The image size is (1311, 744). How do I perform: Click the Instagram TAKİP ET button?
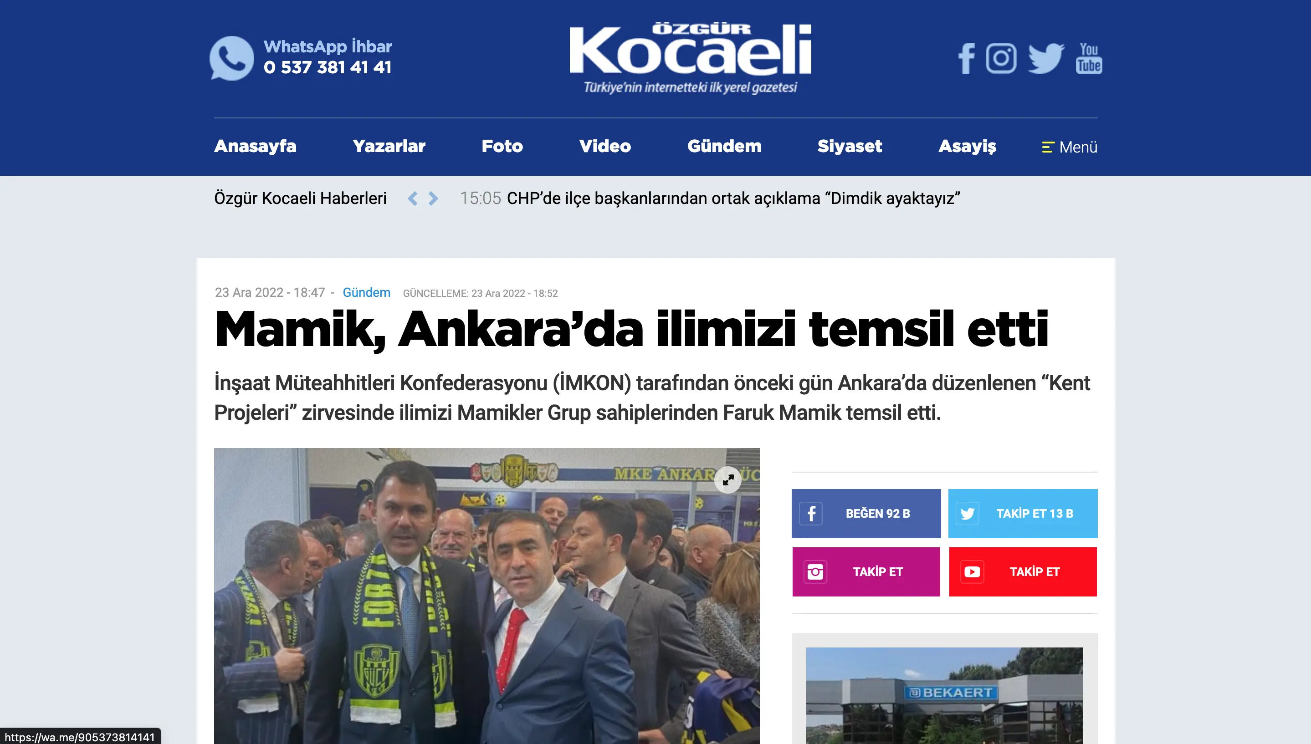[x=866, y=572]
